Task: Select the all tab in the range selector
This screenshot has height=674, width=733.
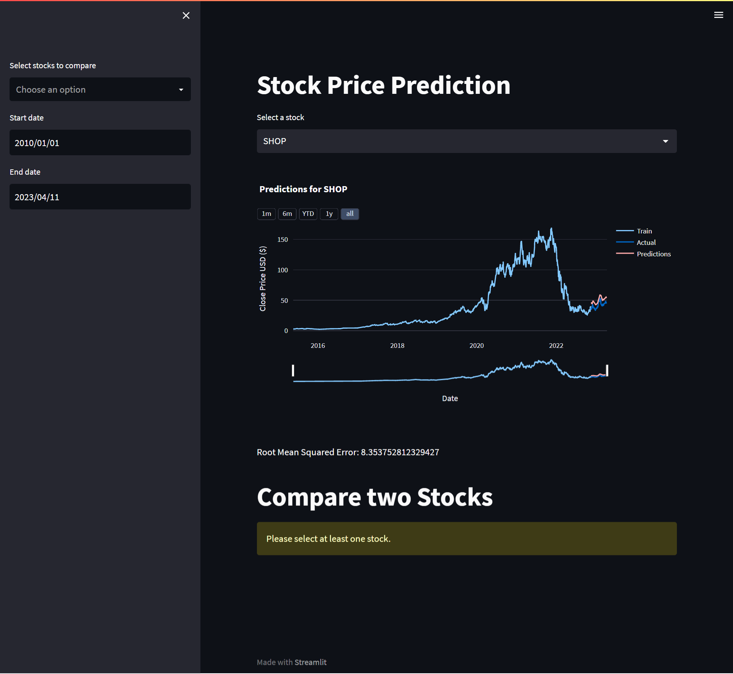Action: (x=350, y=214)
